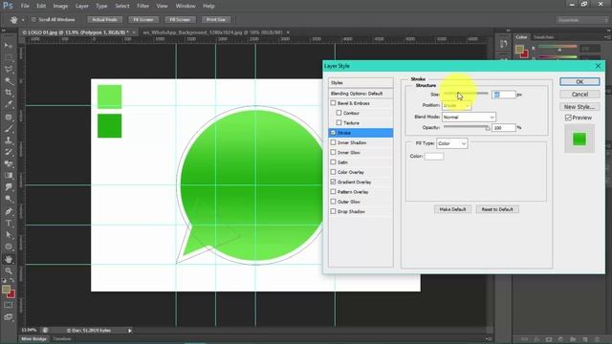Select the Eraser tool
This screenshot has width=612, height=344.
[9, 163]
